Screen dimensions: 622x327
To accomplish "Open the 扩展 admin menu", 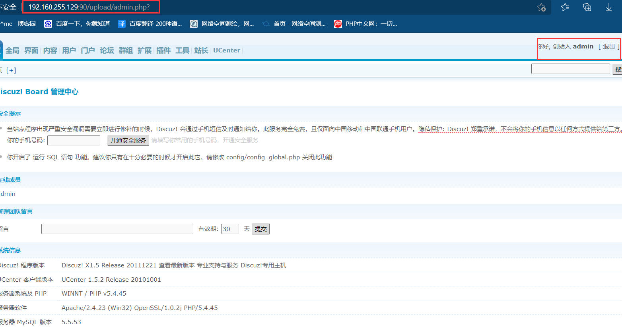I will tap(144, 50).
